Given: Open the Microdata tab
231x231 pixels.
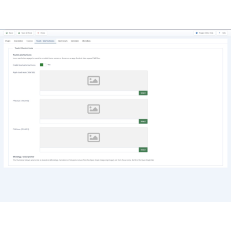Looking at the screenshot, I should click(x=87, y=41).
